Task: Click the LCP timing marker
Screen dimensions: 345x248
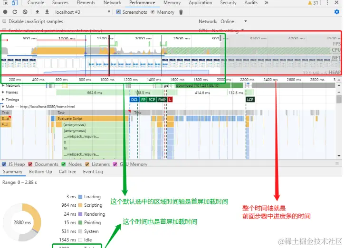Action: 250,100
